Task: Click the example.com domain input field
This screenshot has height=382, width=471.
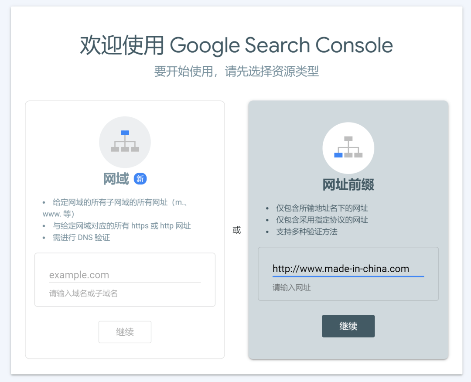Action: 125,275
